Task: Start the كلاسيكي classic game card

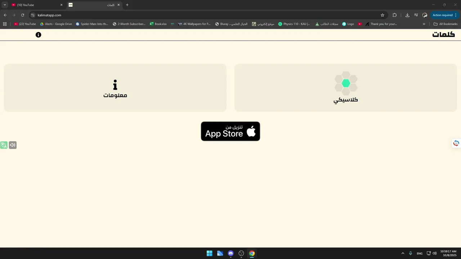Action: tap(346, 88)
